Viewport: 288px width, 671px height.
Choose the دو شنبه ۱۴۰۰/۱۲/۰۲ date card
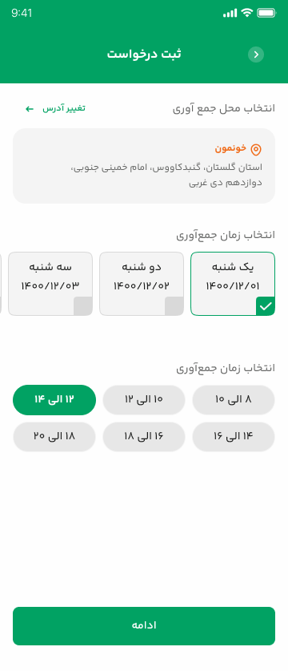(x=142, y=284)
